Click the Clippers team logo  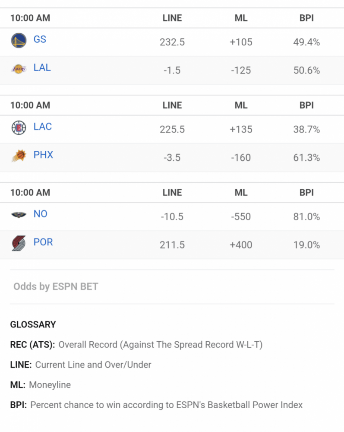click(x=19, y=128)
